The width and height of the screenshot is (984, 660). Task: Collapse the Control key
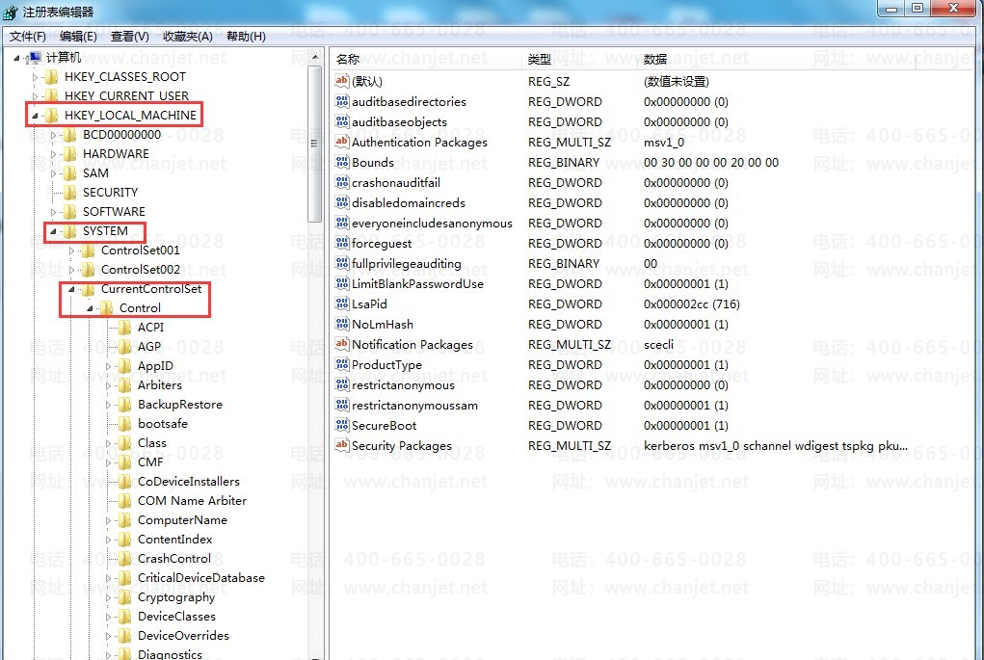point(90,308)
